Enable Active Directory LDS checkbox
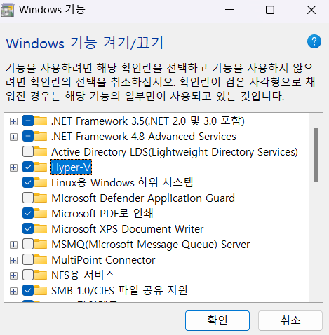 pos(28,152)
